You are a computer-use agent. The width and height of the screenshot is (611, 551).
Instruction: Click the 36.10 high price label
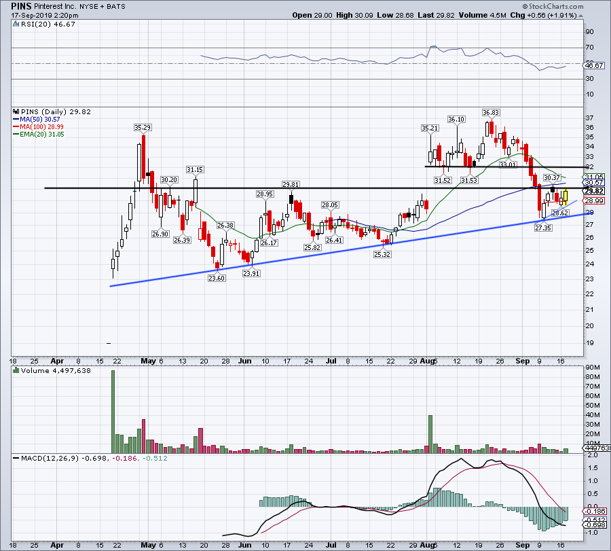click(456, 120)
